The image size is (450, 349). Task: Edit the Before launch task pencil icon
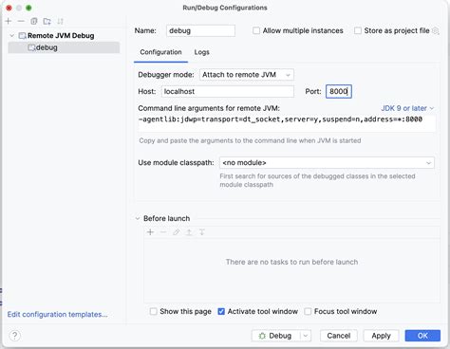pyautogui.click(x=177, y=232)
